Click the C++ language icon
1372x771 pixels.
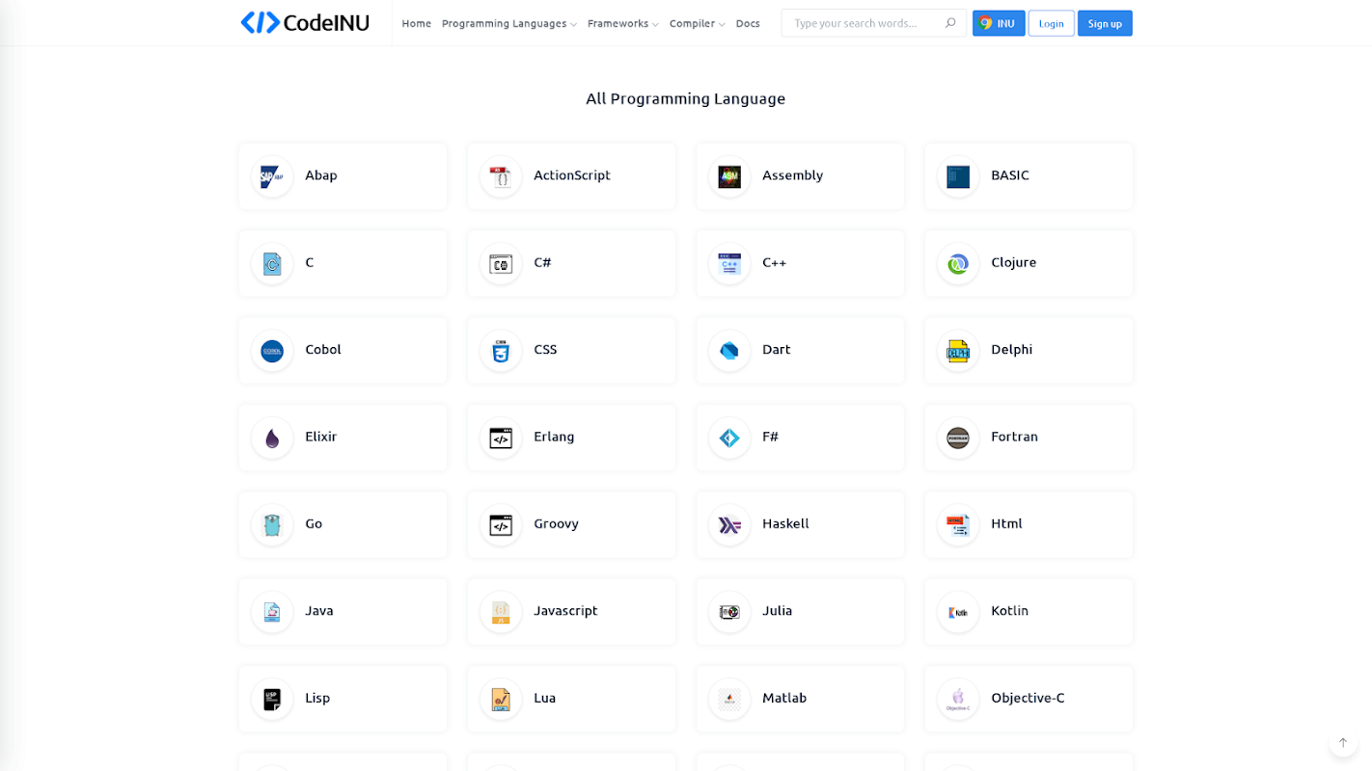click(x=729, y=264)
